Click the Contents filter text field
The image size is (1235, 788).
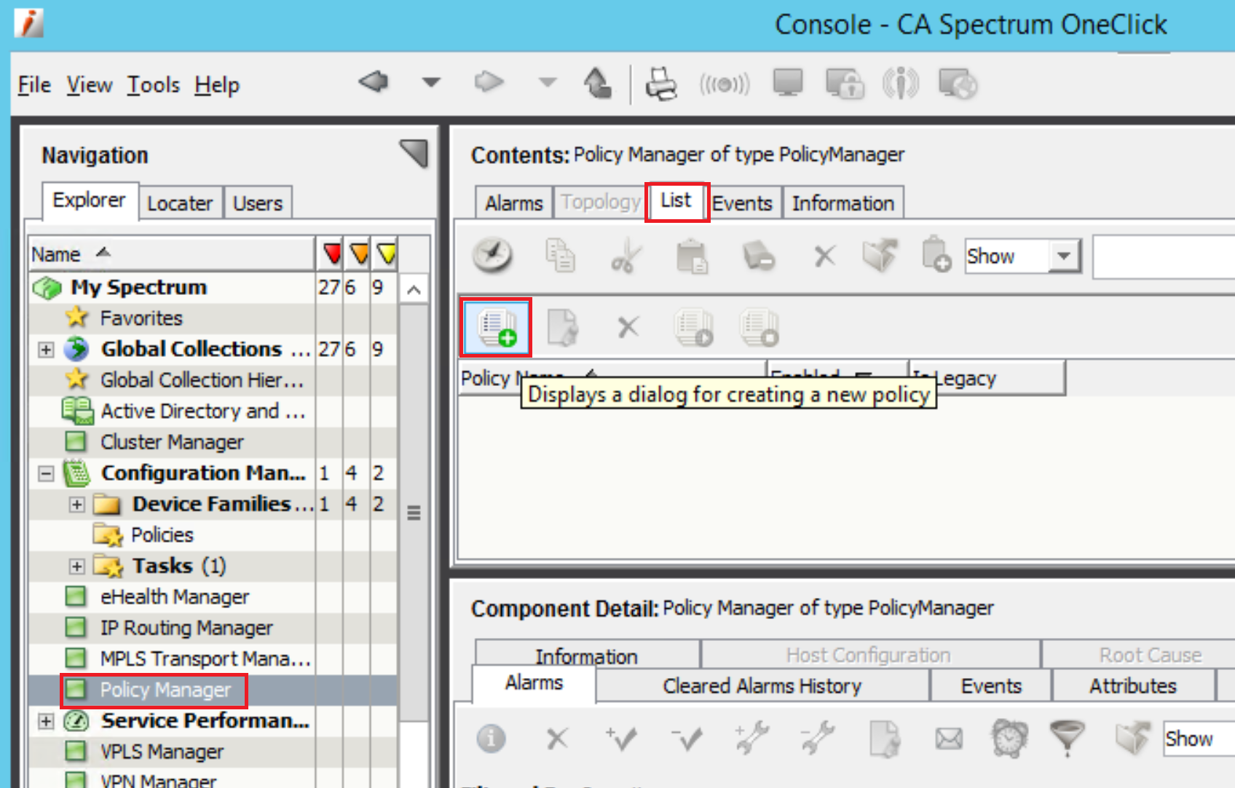pos(1164,256)
